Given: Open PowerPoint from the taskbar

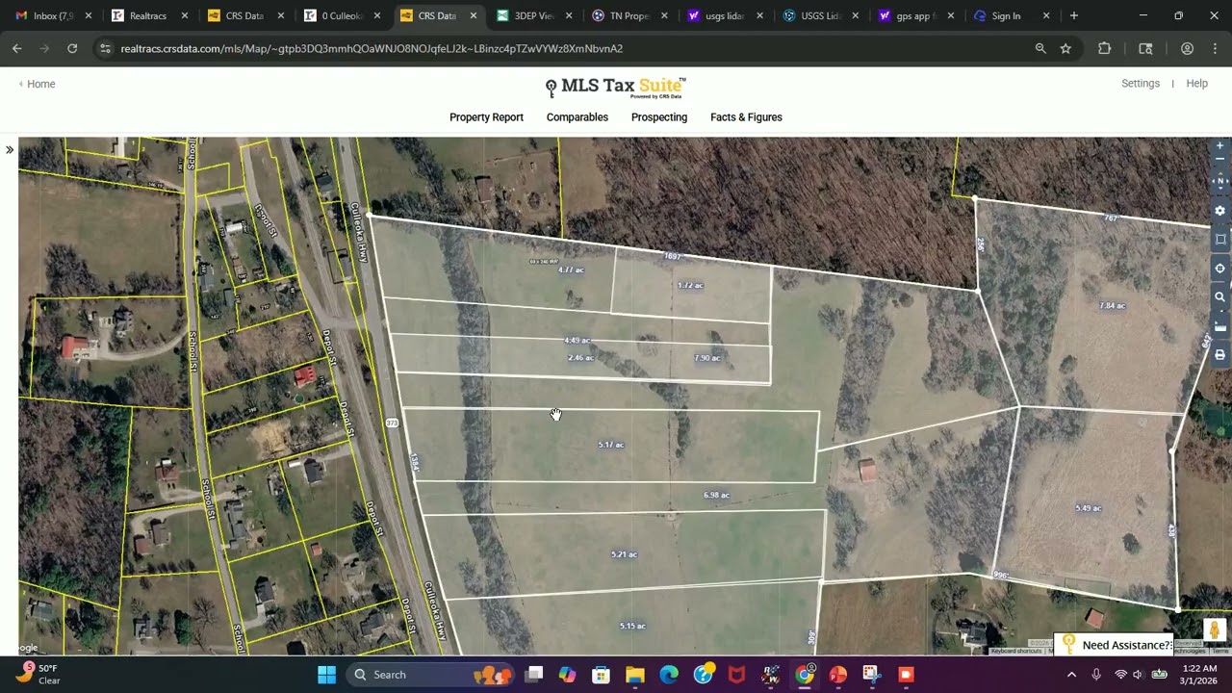Looking at the screenshot, I should (837, 675).
